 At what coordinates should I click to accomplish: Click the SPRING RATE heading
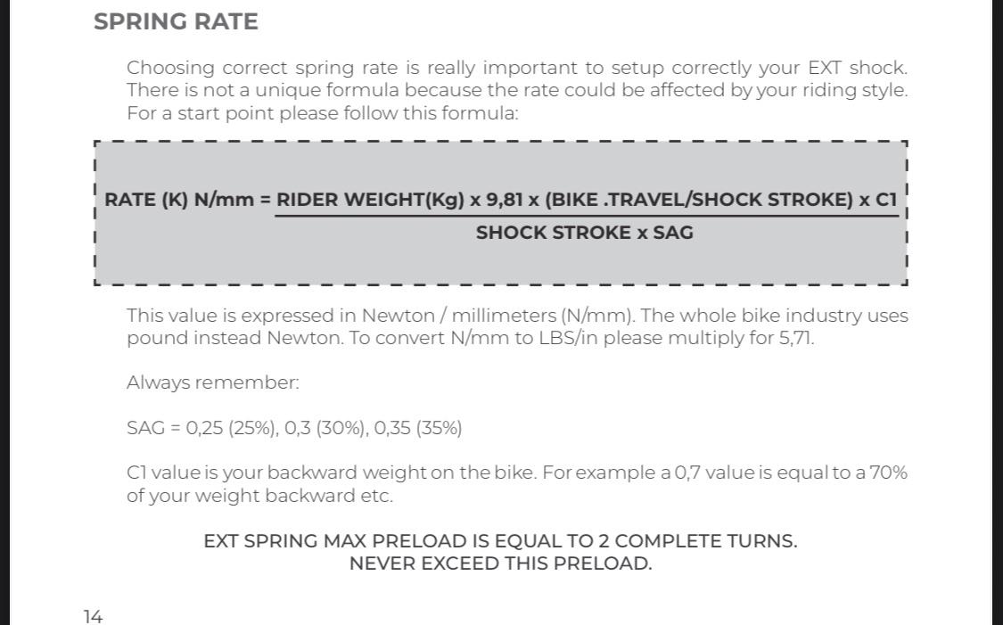[x=176, y=21]
